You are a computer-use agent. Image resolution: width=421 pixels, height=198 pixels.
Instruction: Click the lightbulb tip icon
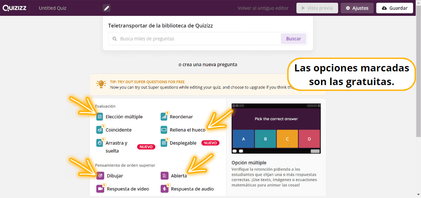click(101, 84)
